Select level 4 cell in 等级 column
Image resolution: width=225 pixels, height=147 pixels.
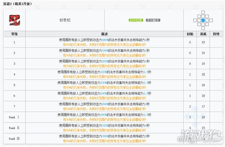(14, 74)
